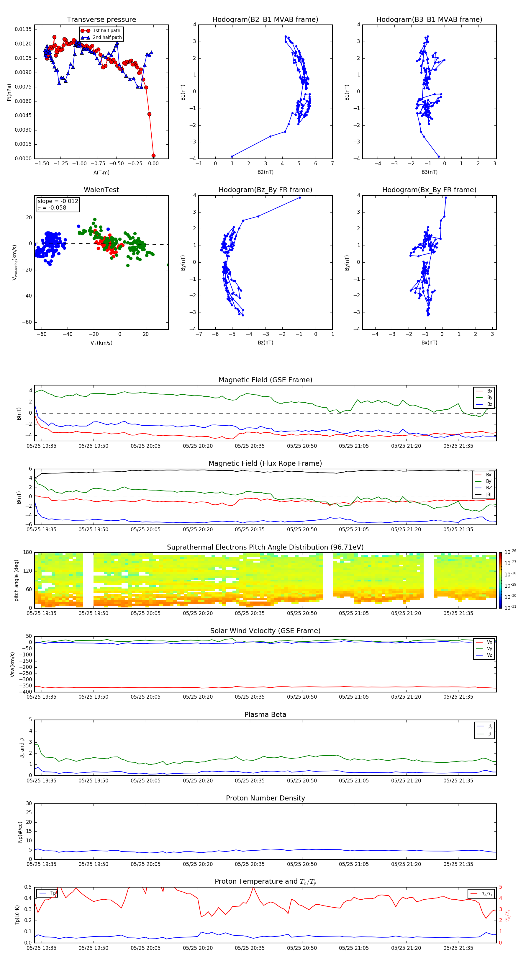Click the "Pt(nPa)" y-axis label
This screenshot has width=531, height=974.
9,92
